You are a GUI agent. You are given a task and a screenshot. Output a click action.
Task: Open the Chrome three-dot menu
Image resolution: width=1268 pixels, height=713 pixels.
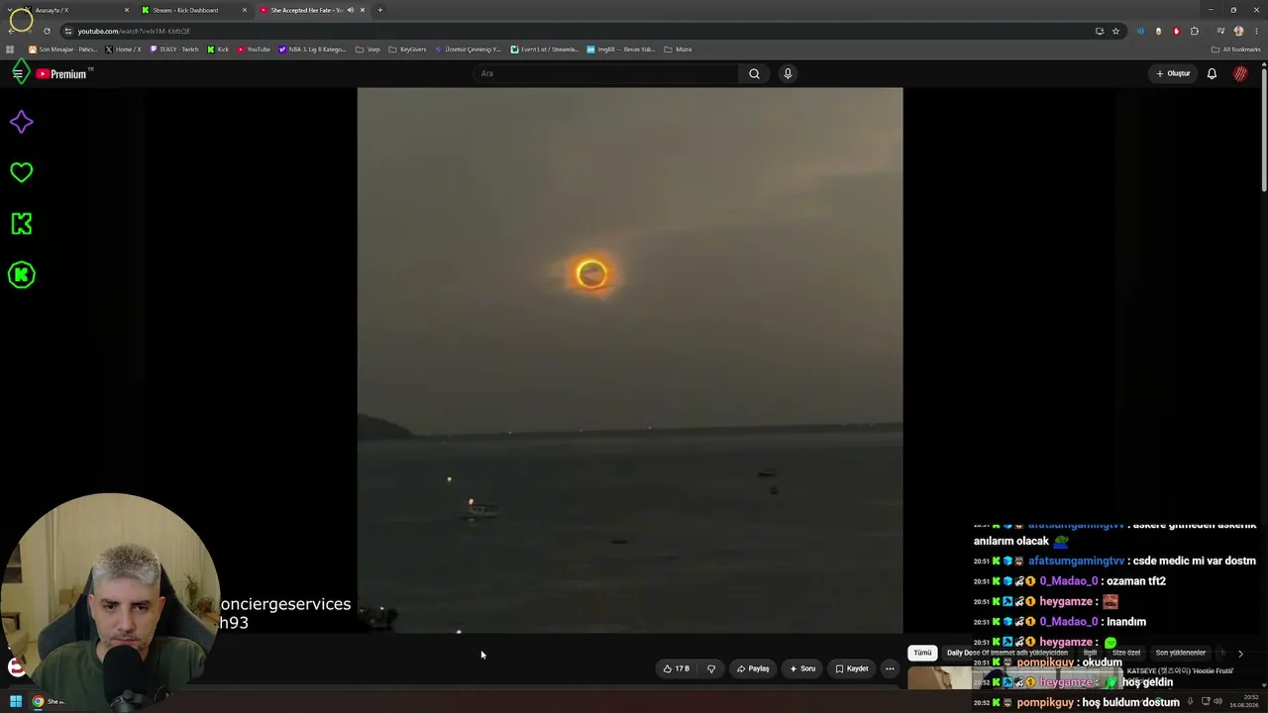1256,31
